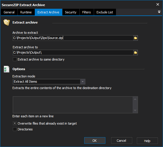Confirm with the OK button
163x147 pixels.
click(95, 141)
